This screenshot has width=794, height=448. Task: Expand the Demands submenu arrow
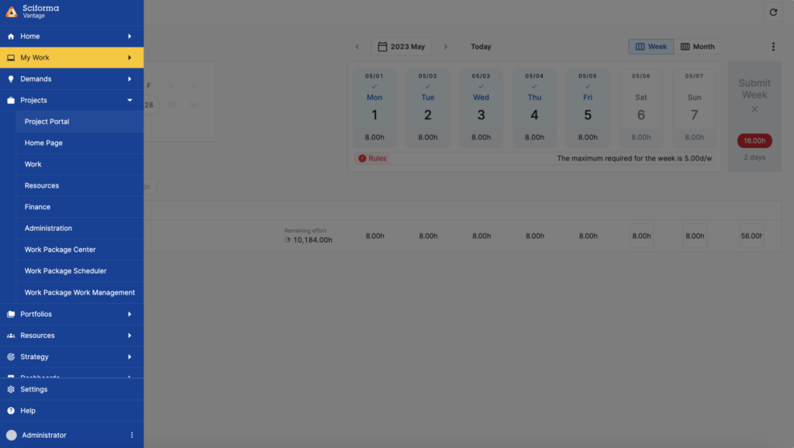pyautogui.click(x=129, y=79)
